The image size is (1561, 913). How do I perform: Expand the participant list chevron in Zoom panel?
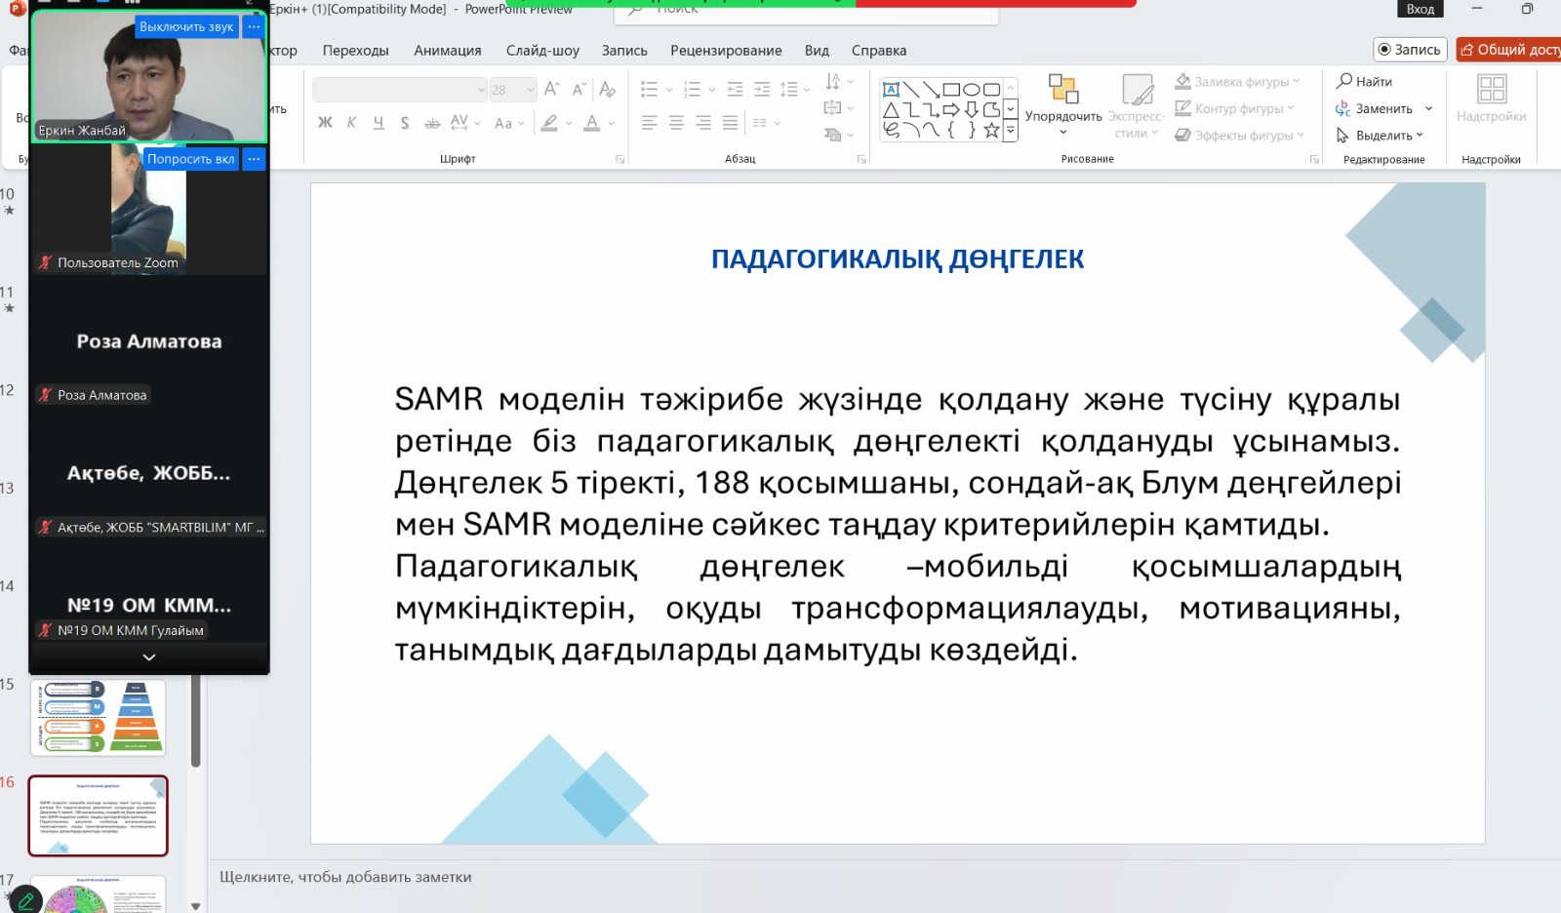point(149,657)
